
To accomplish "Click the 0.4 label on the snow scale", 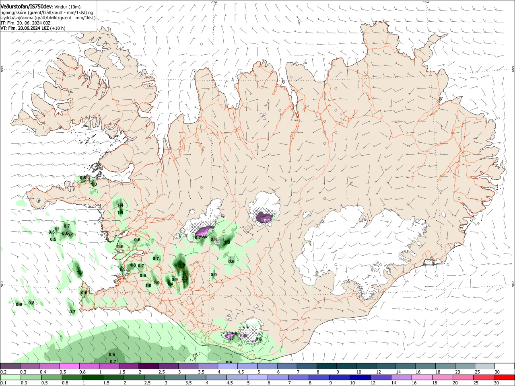I will pyautogui.click(x=43, y=372).
